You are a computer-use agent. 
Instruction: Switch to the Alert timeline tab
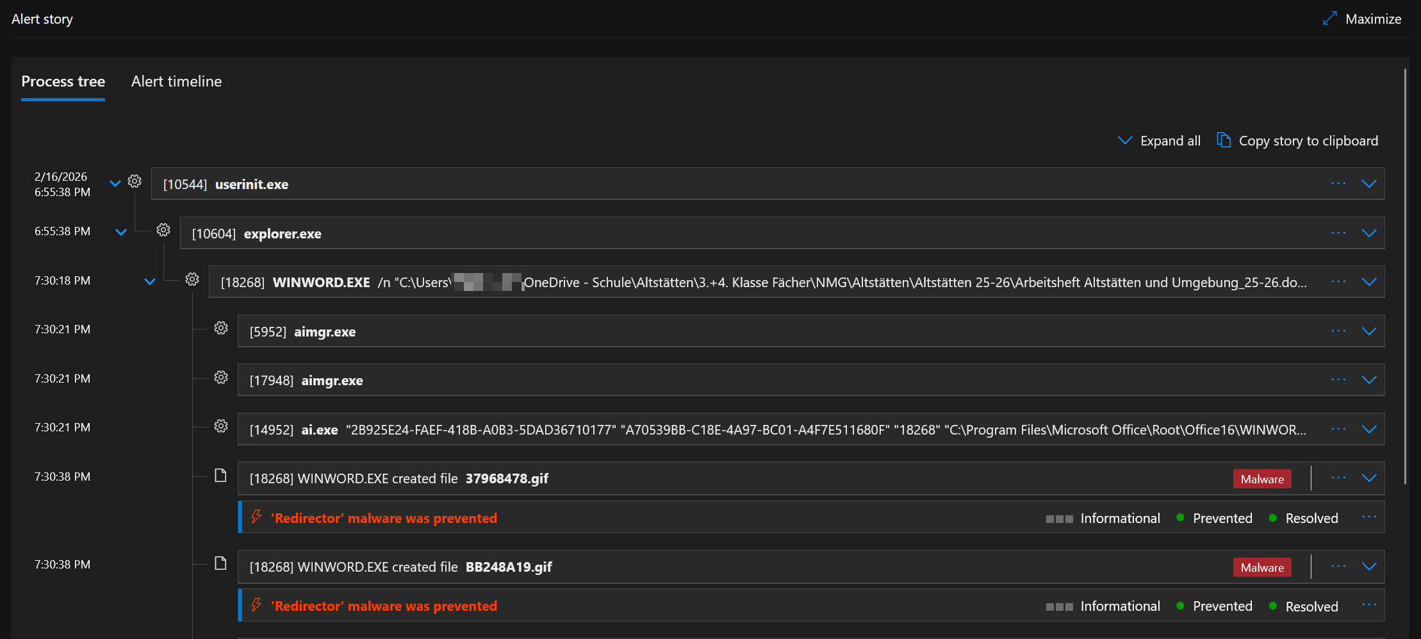176,81
